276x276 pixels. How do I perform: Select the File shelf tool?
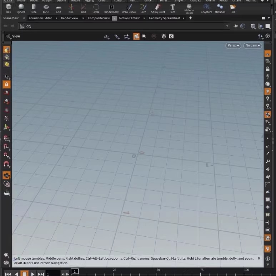point(233,9)
